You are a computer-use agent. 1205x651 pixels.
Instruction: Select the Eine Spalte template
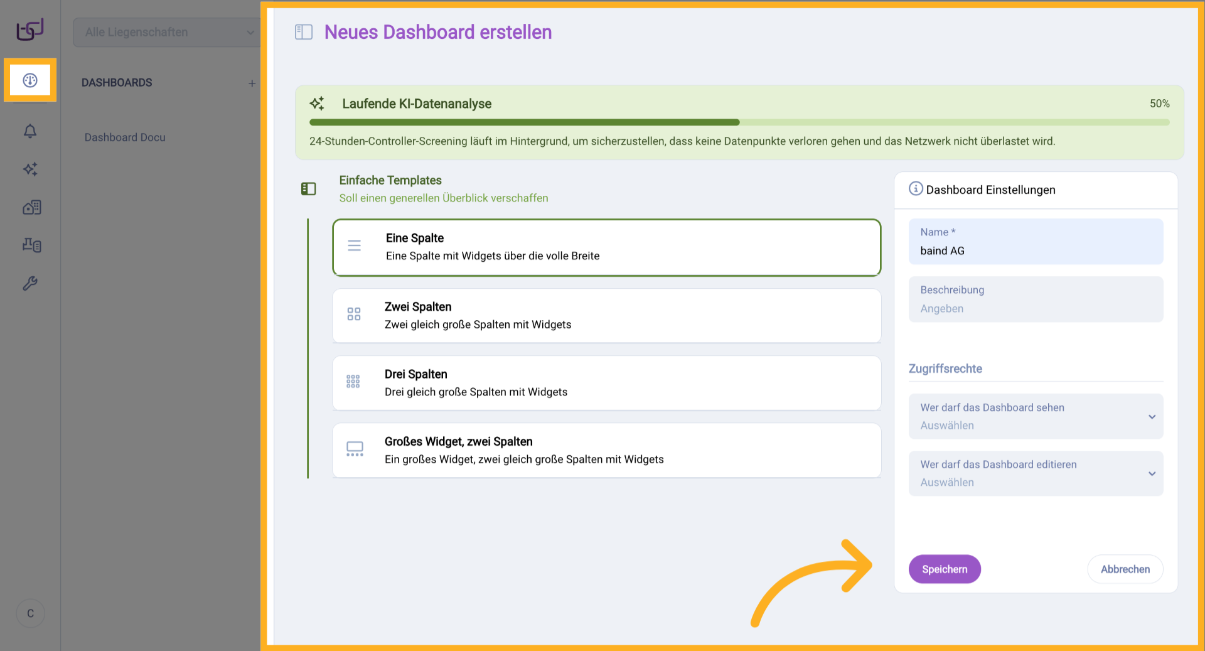coord(606,247)
